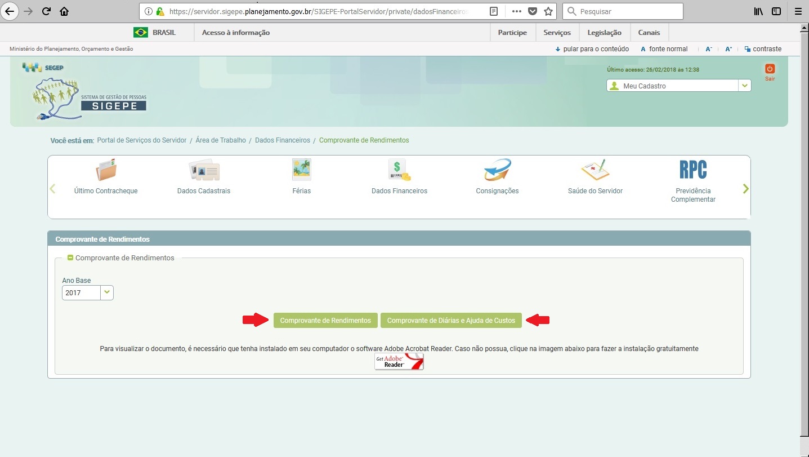
Task: Click the orange Sair power icon
Action: (770, 69)
